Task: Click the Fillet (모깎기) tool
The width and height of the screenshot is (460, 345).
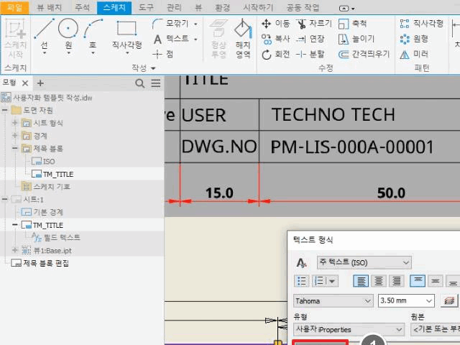Action: coord(170,23)
